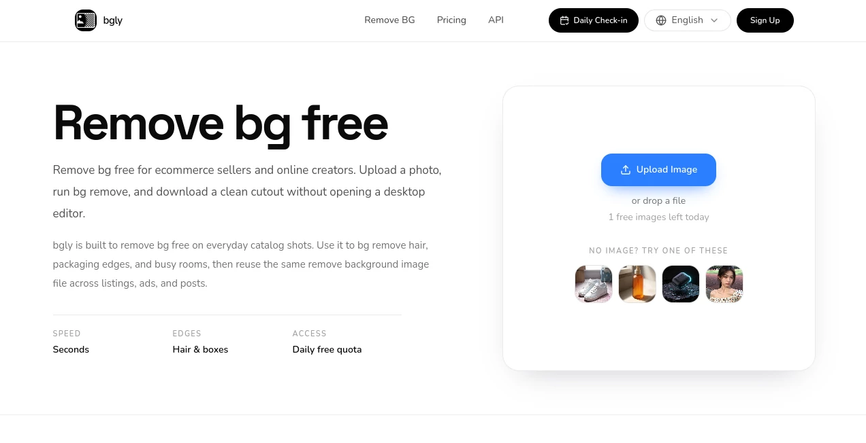Click the 'NO IMAGE? TRY ONE OF THESE' label
866x443 pixels.
click(x=658, y=251)
